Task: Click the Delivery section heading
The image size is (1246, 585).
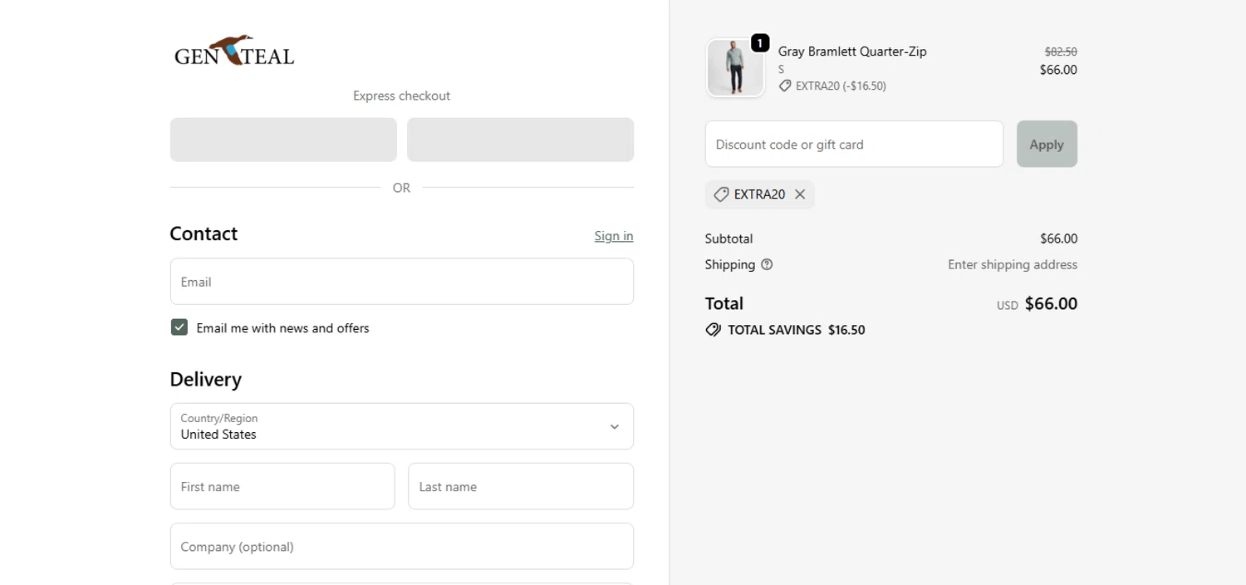Action: [x=205, y=379]
